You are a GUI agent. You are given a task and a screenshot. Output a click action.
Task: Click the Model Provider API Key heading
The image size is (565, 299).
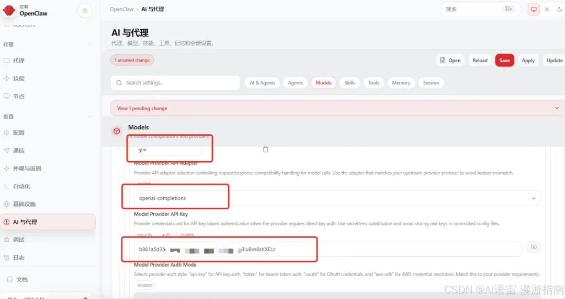click(x=161, y=214)
